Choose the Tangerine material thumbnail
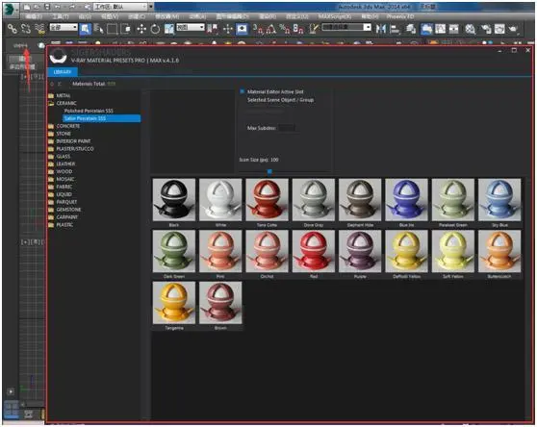The width and height of the screenshot is (537, 427). coord(174,303)
